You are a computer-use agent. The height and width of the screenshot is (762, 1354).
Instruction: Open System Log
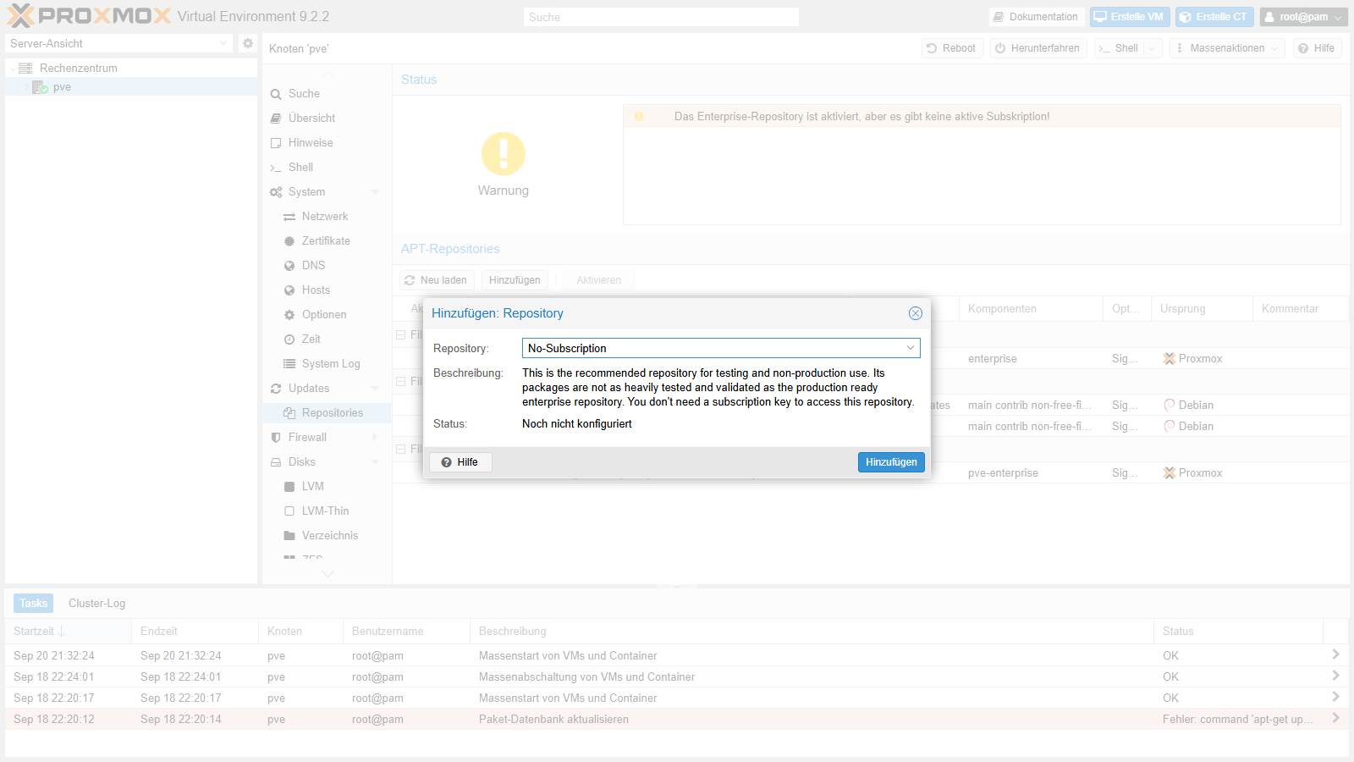(x=326, y=364)
